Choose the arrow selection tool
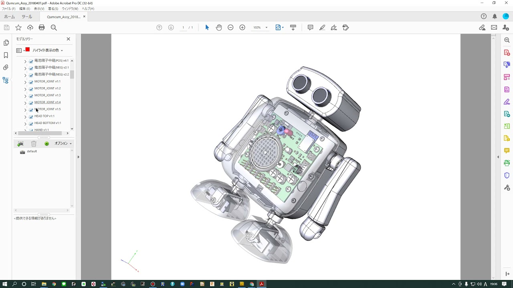 click(x=207, y=28)
